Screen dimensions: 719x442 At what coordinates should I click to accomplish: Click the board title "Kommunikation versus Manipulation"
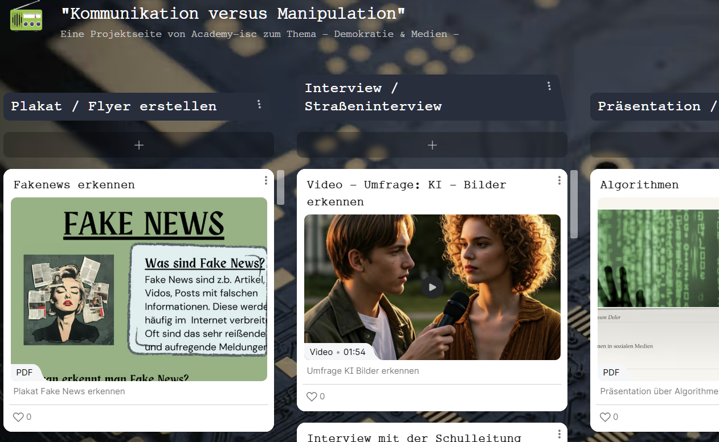tap(233, 14)
